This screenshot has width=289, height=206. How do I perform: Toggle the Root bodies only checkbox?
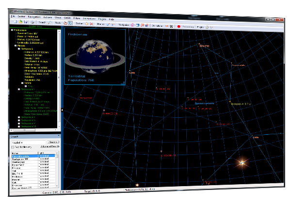[13, 147]
